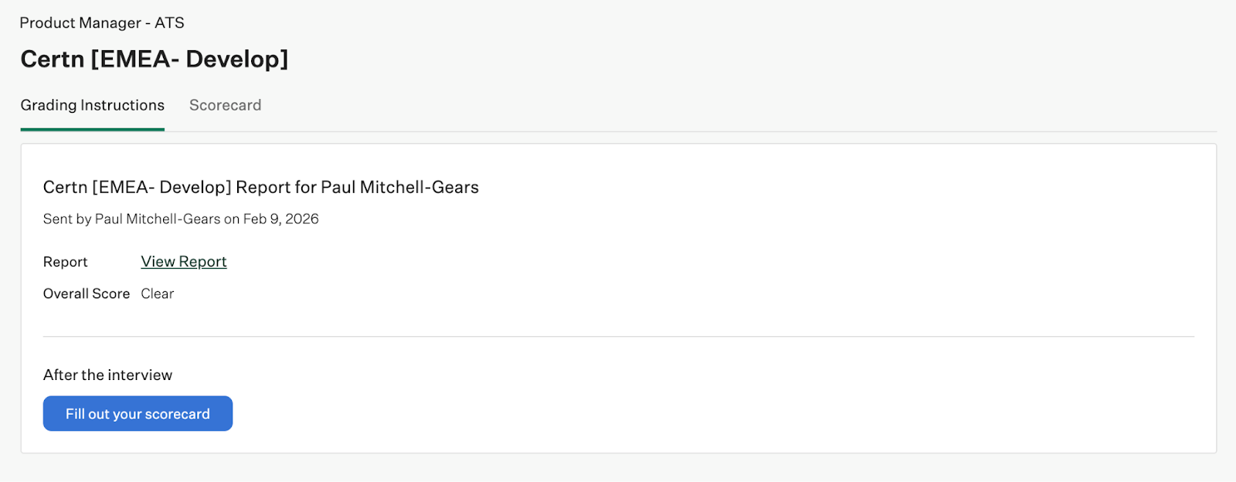The image size is (1236, 482).
Task: Click the Certn [EMEA- Develop] page heading
Action: 154,59
